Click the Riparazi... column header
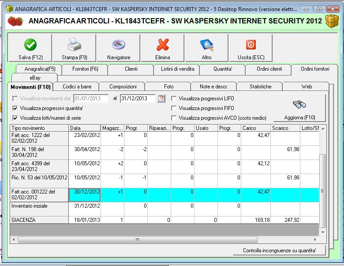 tap(159, 128)
